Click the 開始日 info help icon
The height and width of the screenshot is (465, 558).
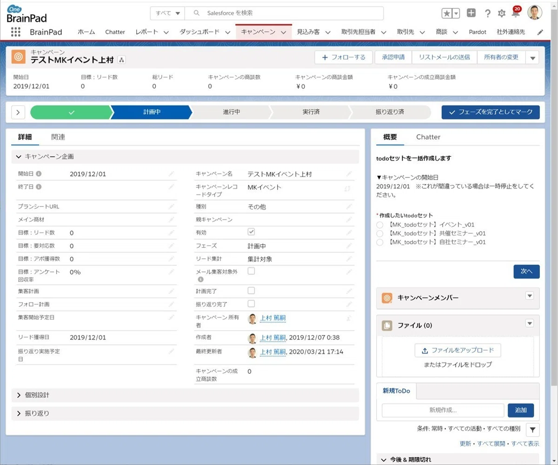click(x=39, y=173)
